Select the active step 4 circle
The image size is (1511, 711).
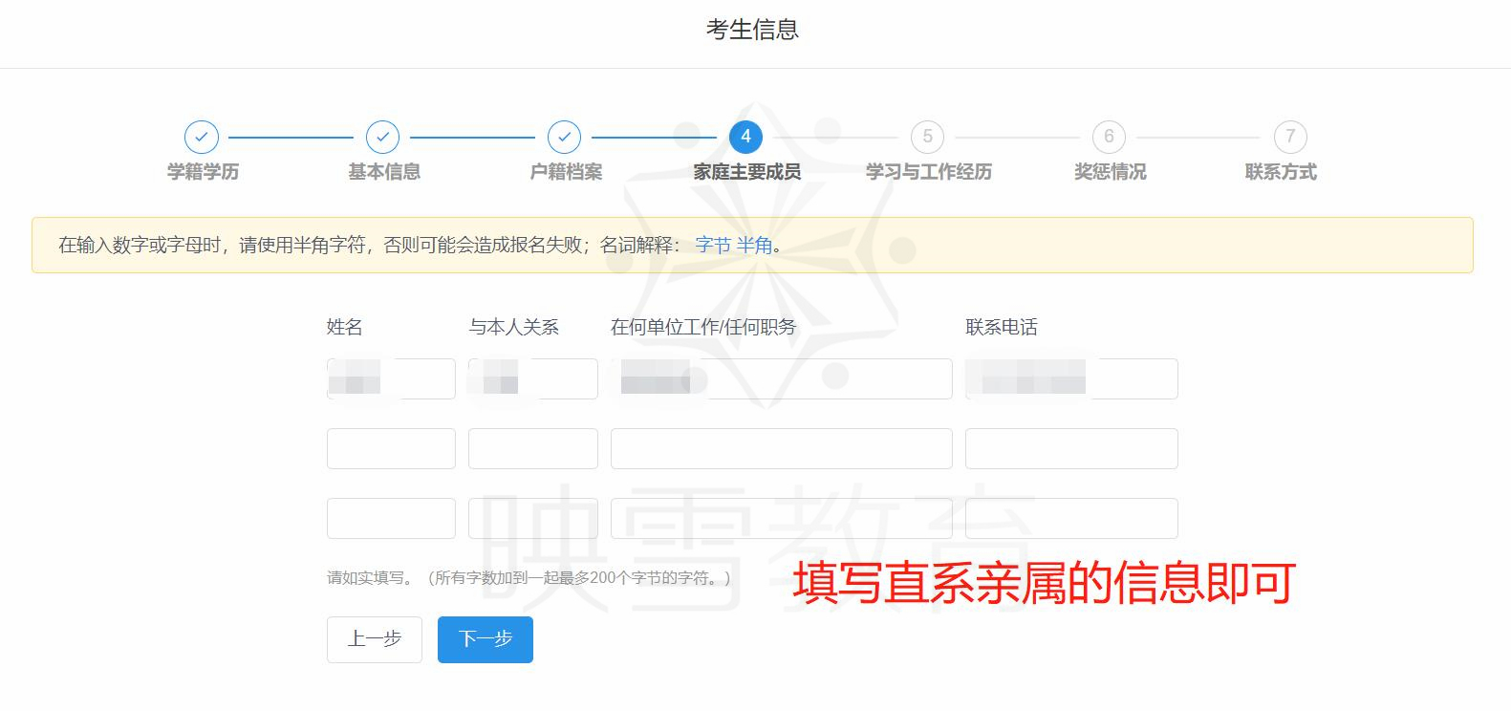click(745, 137)
